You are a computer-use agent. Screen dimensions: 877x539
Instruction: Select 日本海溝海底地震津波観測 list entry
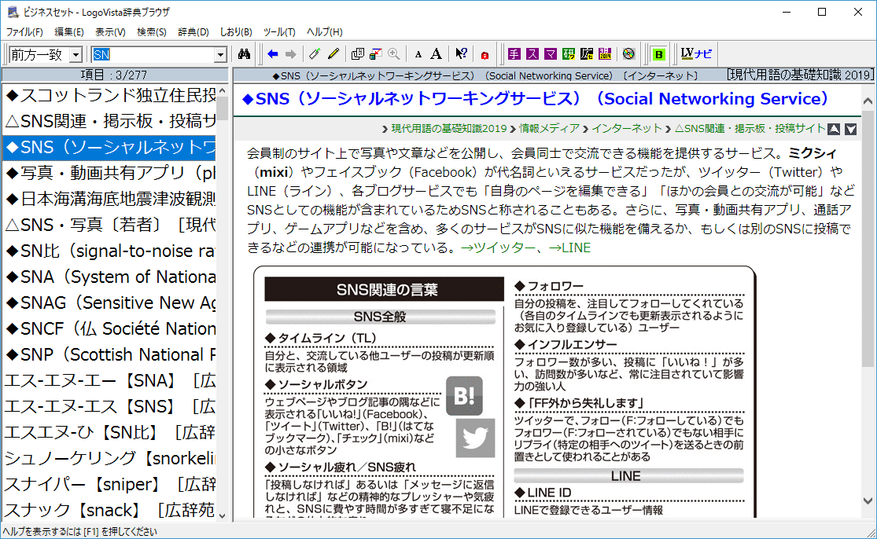tap(109, 199)
